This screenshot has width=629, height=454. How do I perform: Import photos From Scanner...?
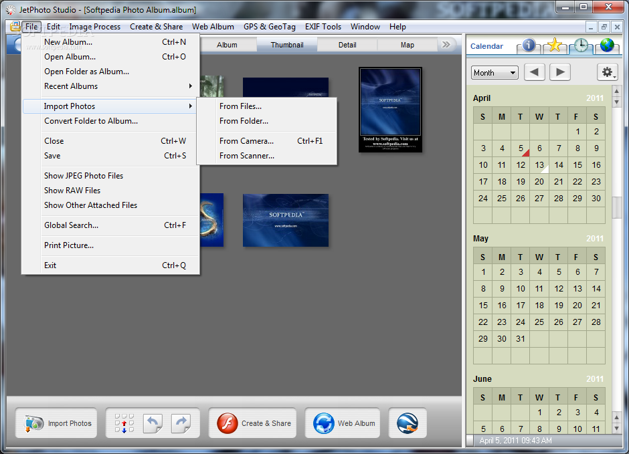click(x=267, y=156)
